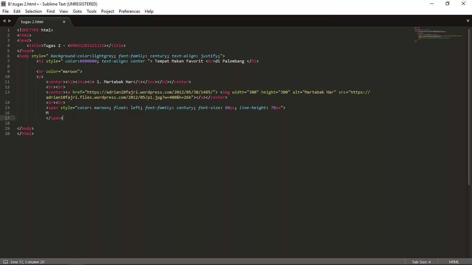Open the File menu
The height and width of the screenshot is (265, 472).
6,11
